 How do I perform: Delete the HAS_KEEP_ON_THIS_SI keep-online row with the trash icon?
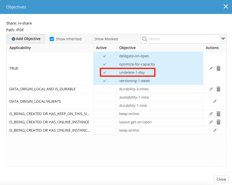pos(218,114)
